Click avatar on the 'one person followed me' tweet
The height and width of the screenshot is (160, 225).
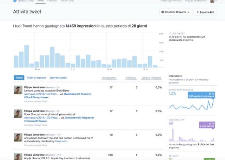click(18, 137)
